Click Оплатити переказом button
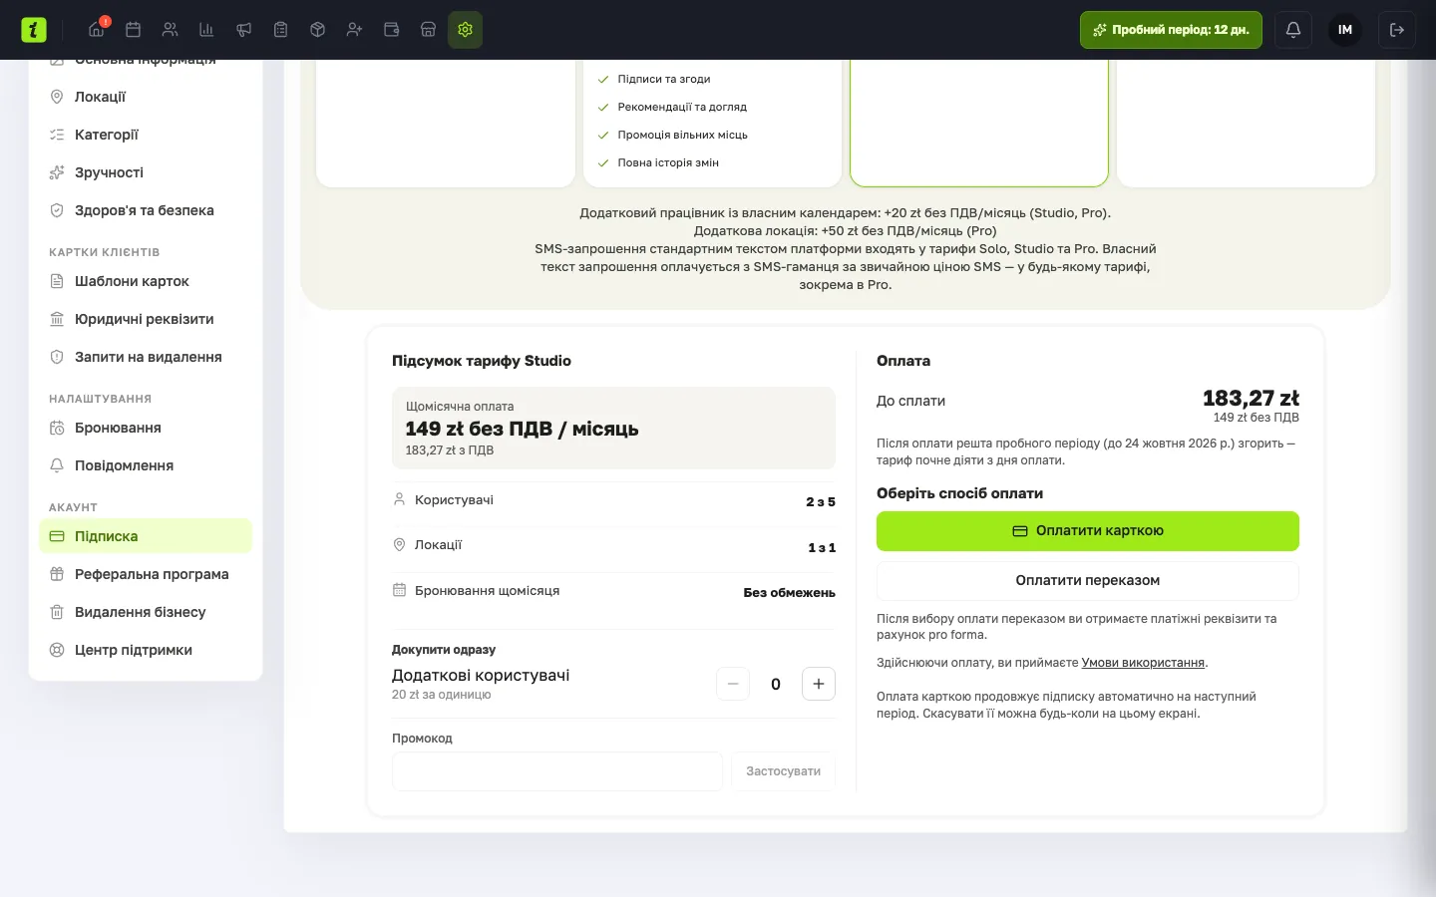This screenshot has width=1436, height=897. (x=1088, y=581)
